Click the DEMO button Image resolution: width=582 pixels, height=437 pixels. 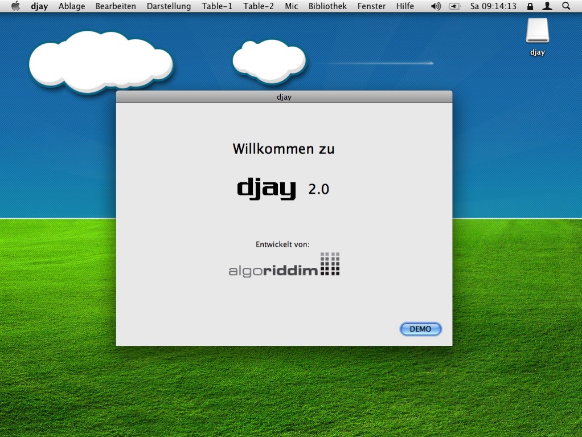coord(420,329)
